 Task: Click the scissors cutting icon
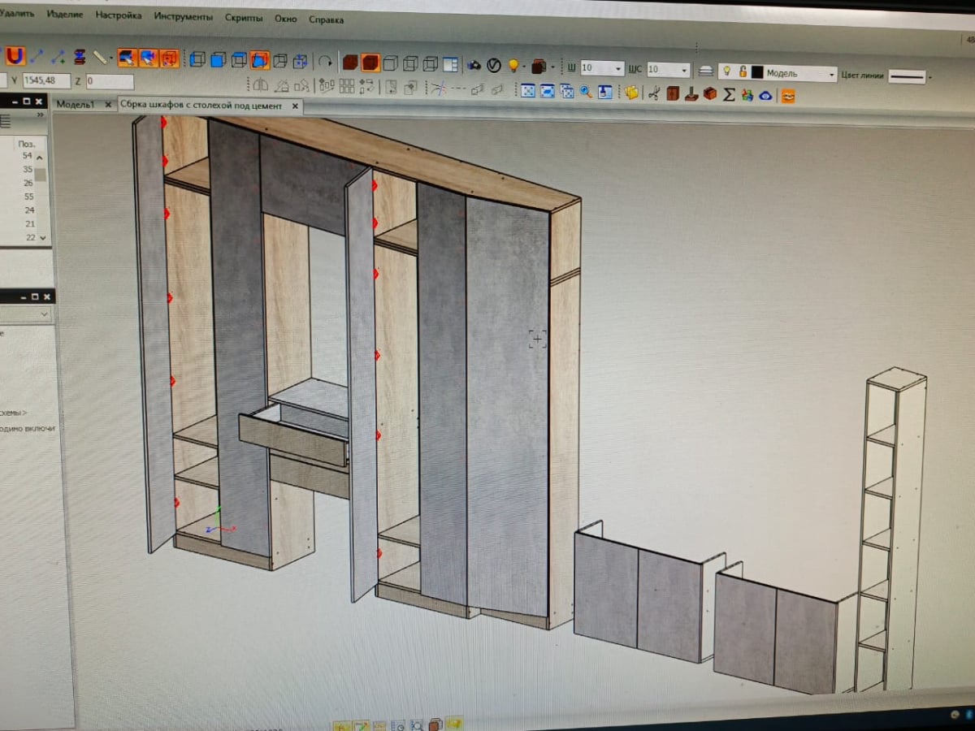pos(652,93)
